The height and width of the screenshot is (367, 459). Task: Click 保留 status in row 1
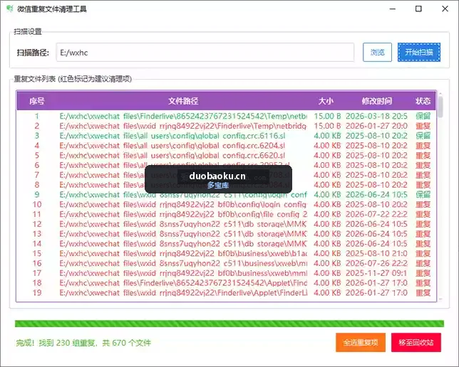423,116
